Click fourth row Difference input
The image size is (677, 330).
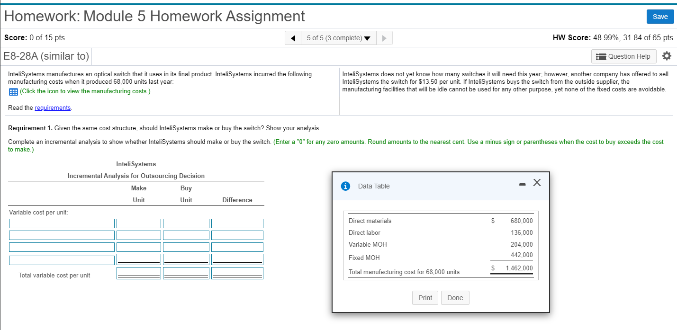tap(237, 259)
